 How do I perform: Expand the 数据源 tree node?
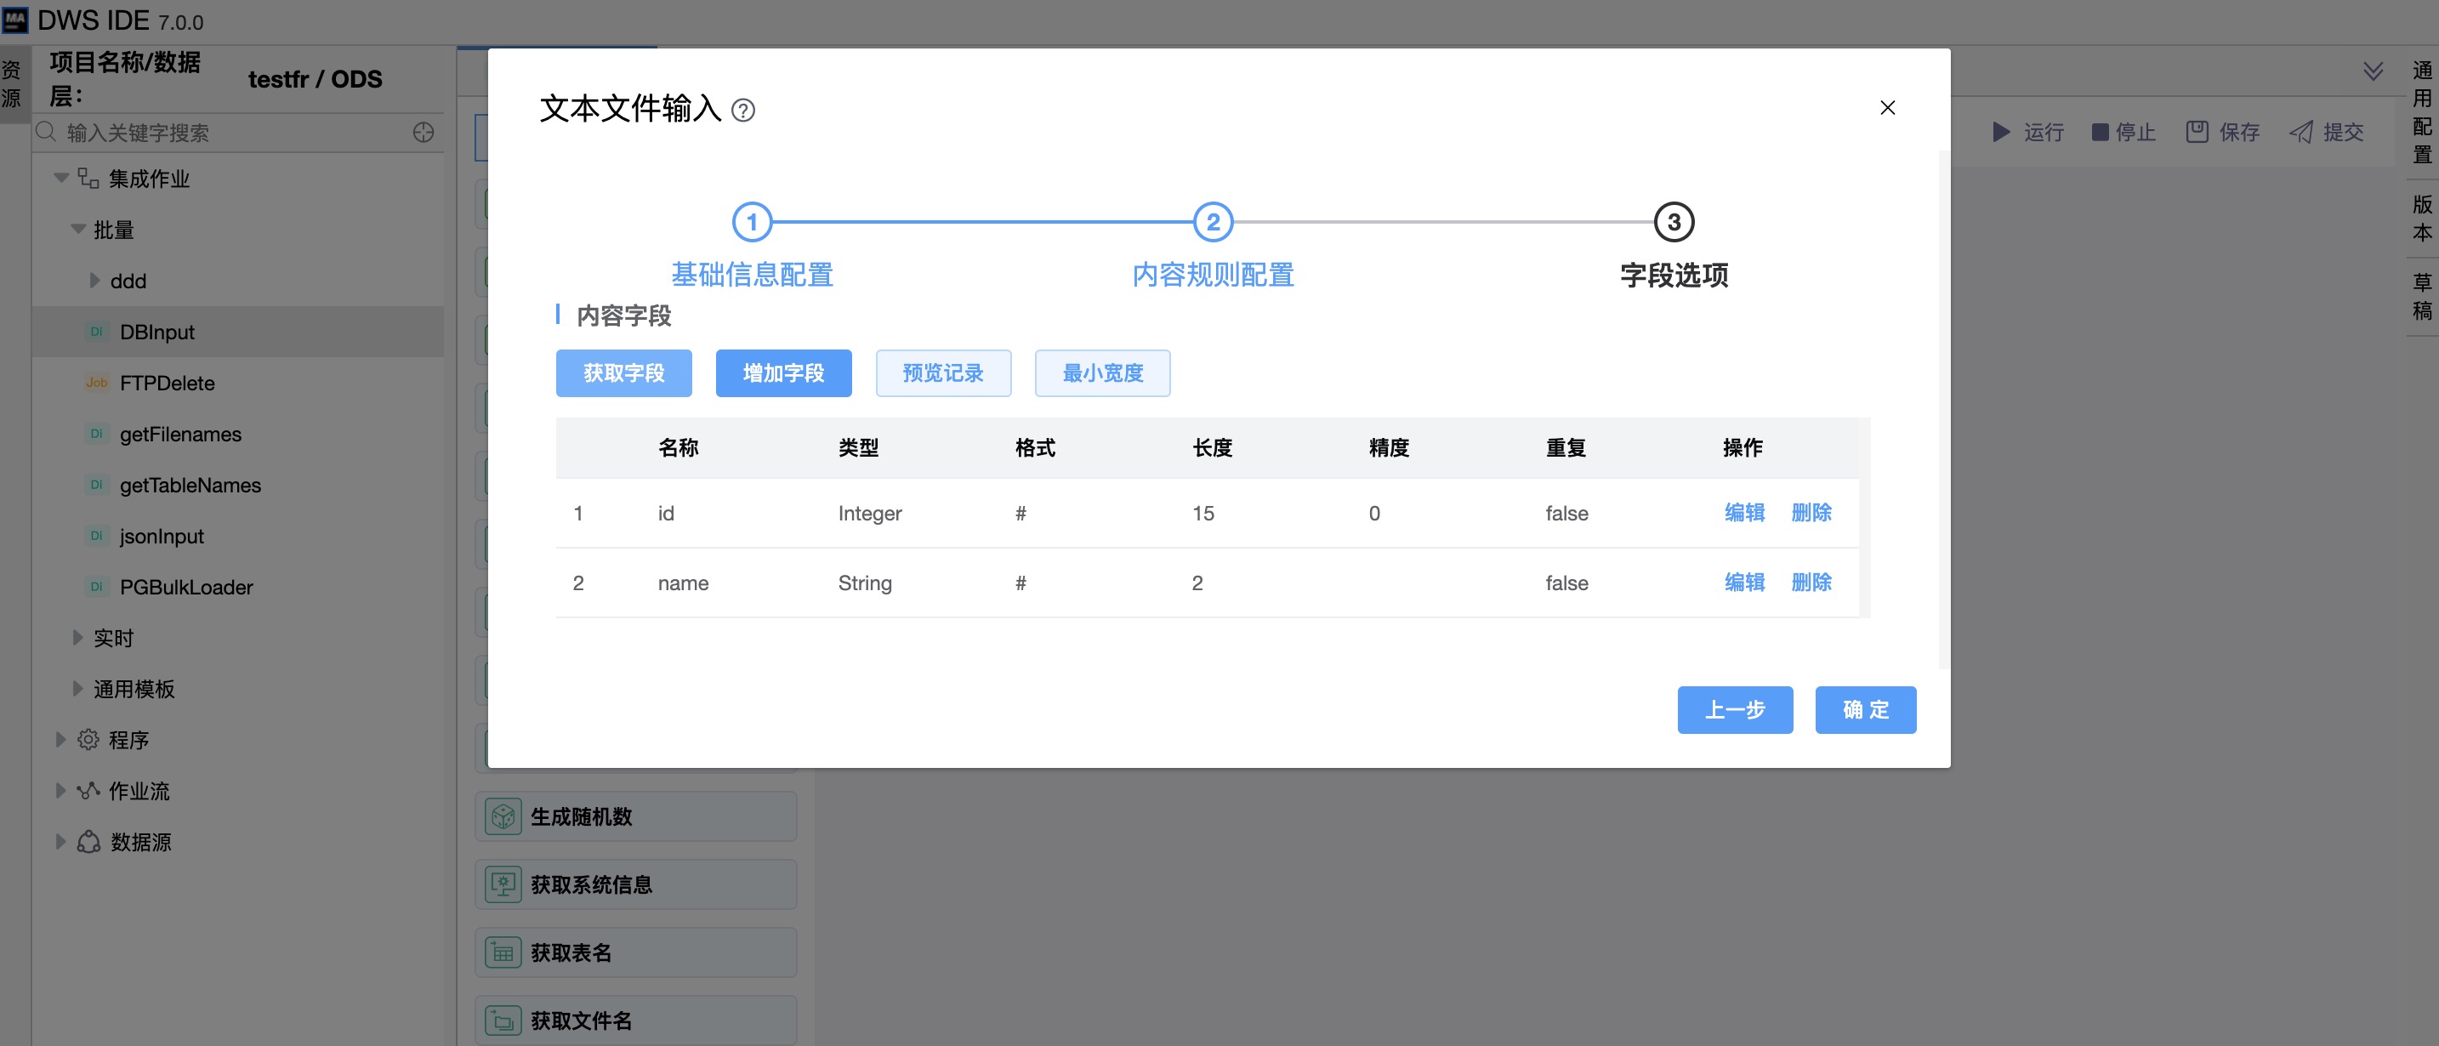point(60,842)
